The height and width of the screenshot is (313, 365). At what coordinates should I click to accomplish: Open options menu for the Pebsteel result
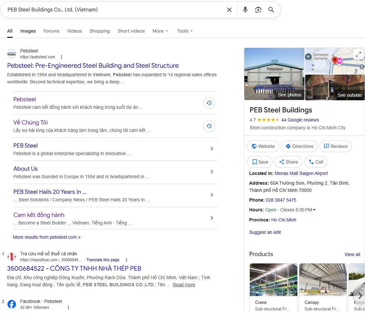coord(61,57)
